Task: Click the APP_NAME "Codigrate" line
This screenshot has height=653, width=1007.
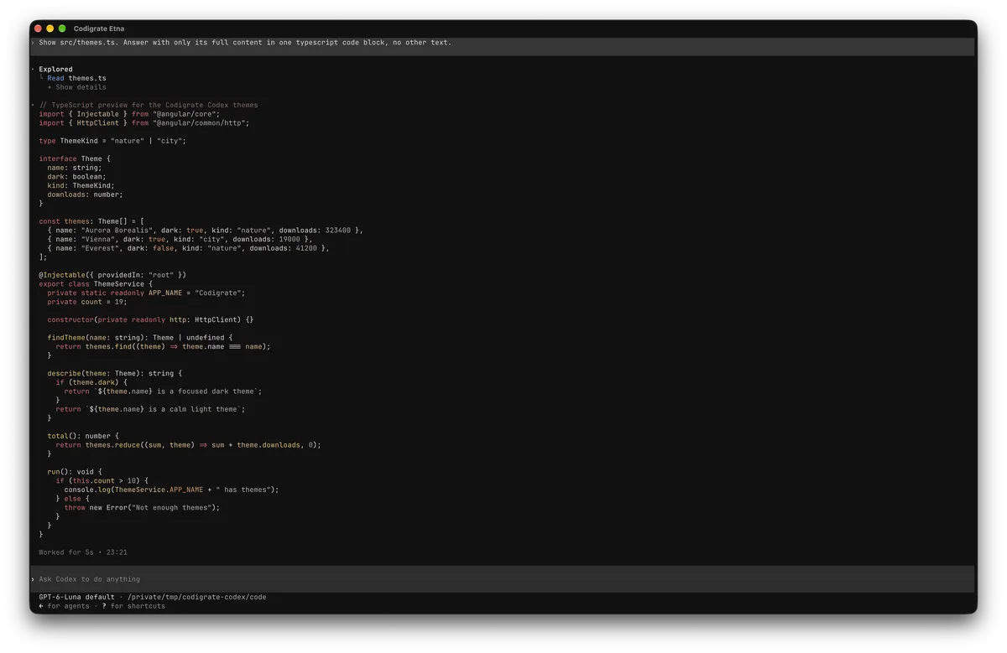Action: tap(146, 293)
